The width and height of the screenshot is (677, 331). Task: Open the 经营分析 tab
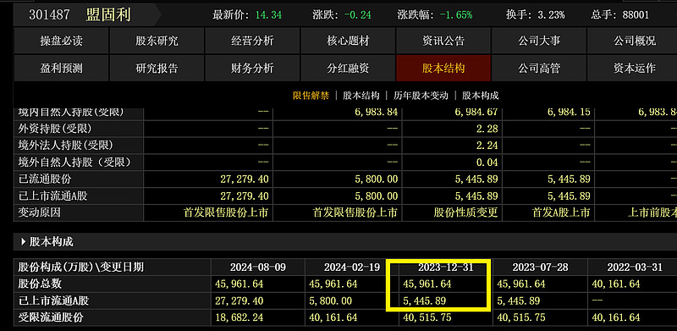[252, 41]
